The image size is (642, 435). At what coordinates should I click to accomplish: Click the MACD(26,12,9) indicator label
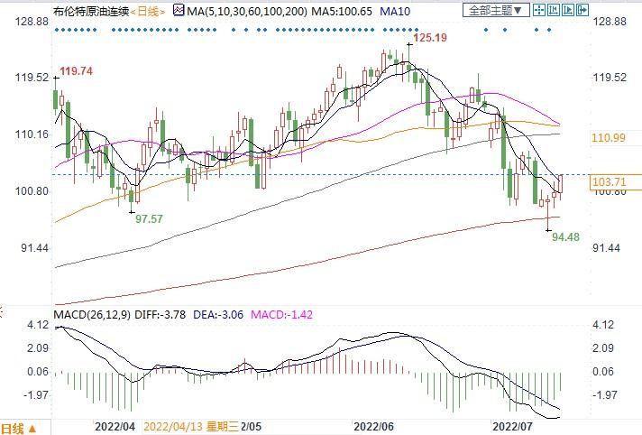[x=93, y=313]
